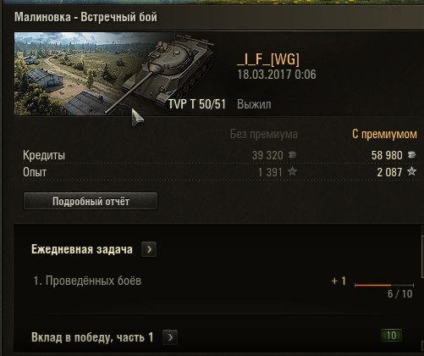Expand Вклад в победу, часть 1 arrow

point(170,337)
